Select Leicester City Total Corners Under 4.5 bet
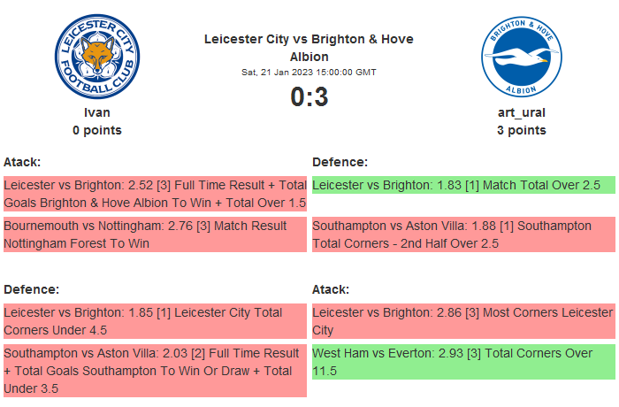 155,321
